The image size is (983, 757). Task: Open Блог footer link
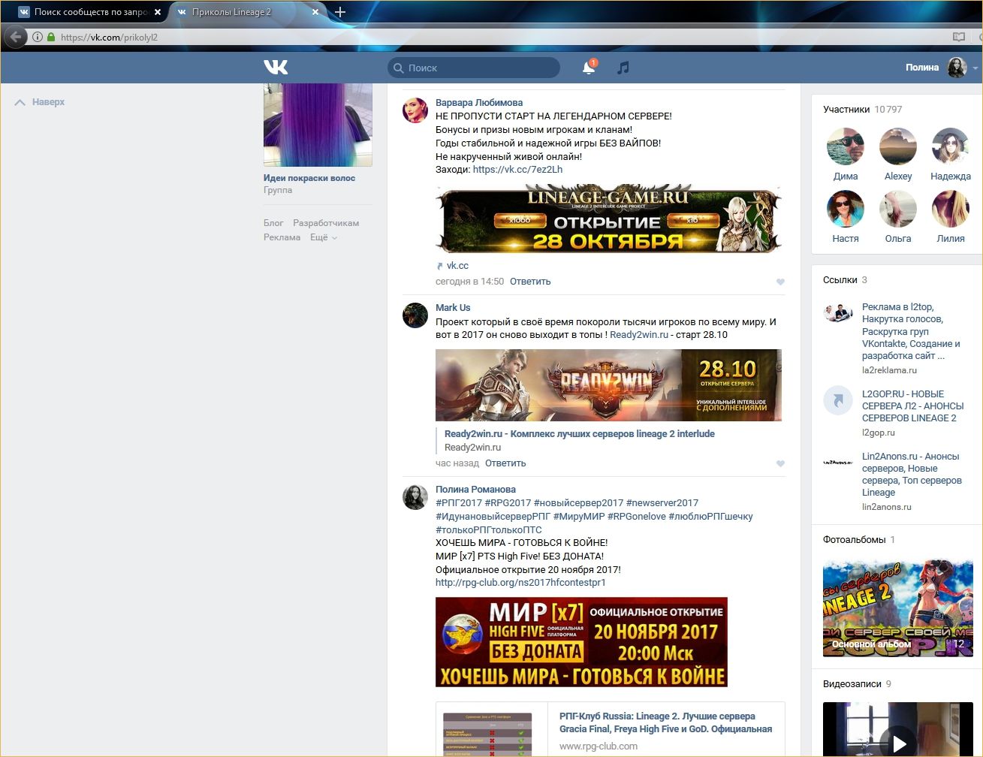pyautogui.click(x=273, y=223)
